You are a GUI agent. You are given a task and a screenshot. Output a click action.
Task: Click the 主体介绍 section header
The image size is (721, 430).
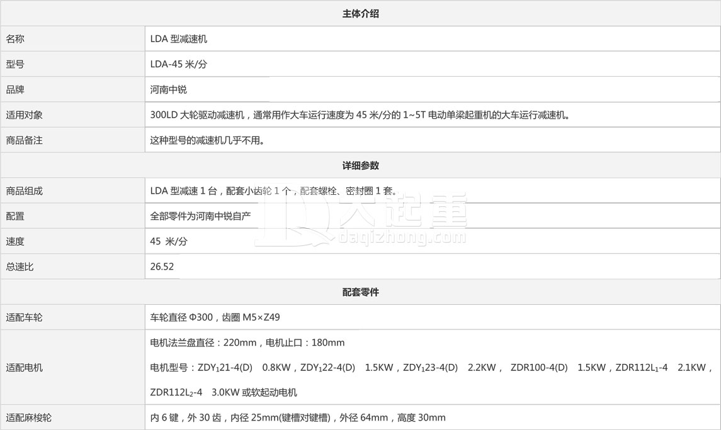click(360, 14)
